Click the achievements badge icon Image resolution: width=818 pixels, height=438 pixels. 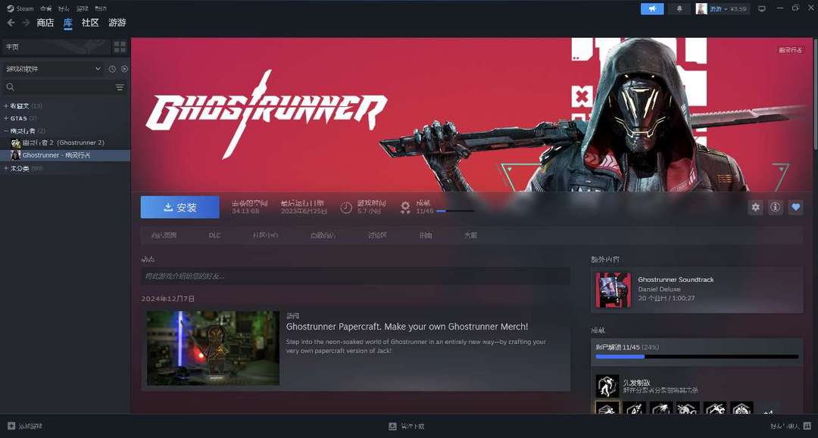point(405,207)
